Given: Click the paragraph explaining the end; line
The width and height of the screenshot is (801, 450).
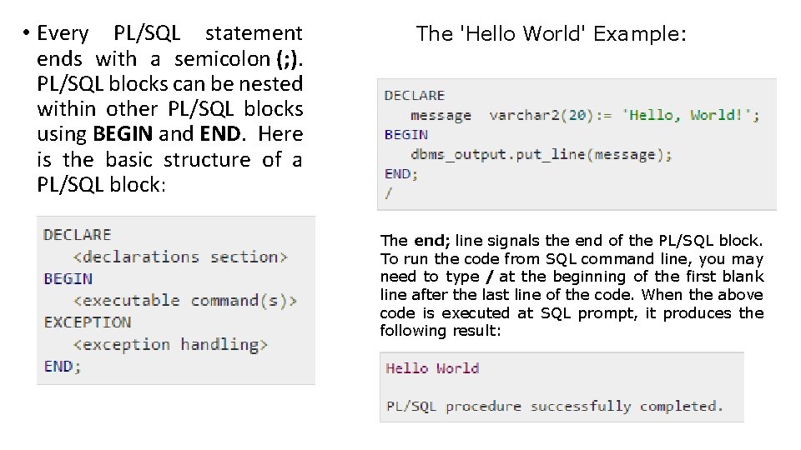Looking at the screenshot, I should [x=572, y=286].
